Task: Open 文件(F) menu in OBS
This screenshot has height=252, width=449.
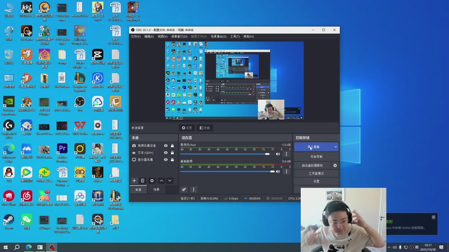Action: pos(136,36)
